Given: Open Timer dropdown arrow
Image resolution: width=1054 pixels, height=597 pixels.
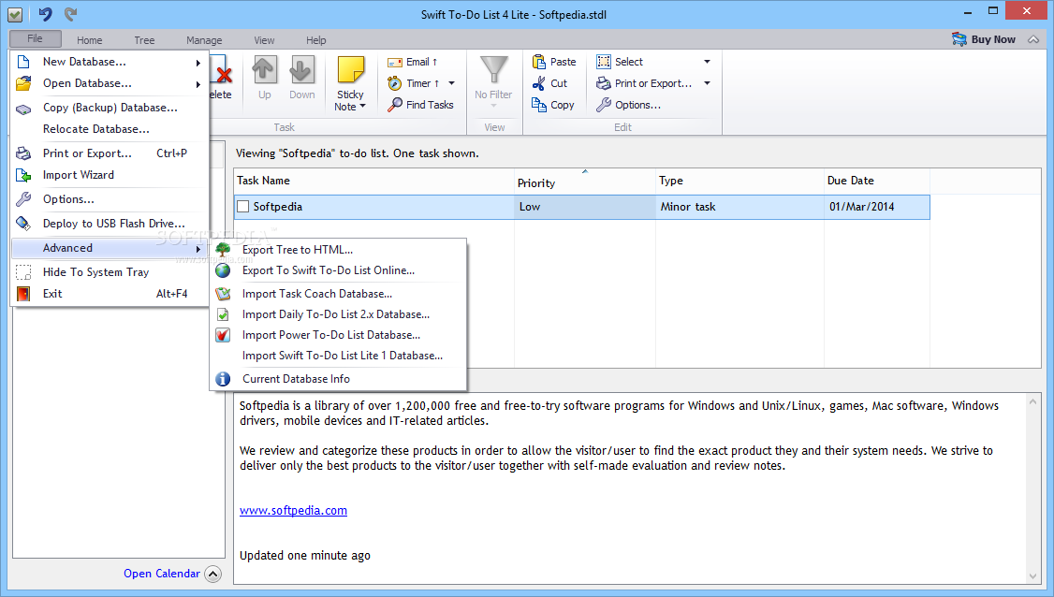Looking at the screenshot, I should [452, 83].
